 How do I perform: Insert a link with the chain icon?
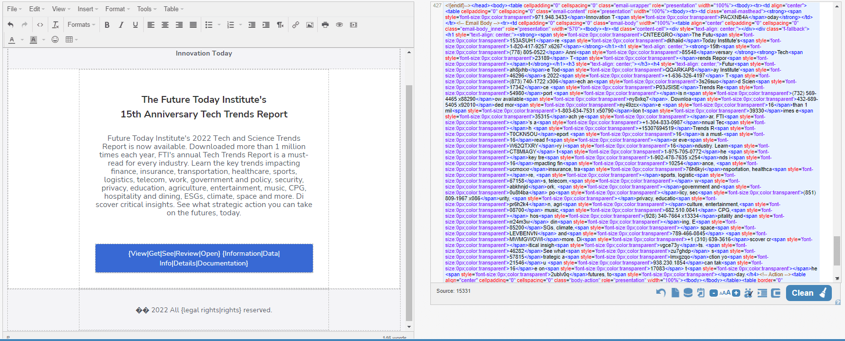tap(295, 25)
